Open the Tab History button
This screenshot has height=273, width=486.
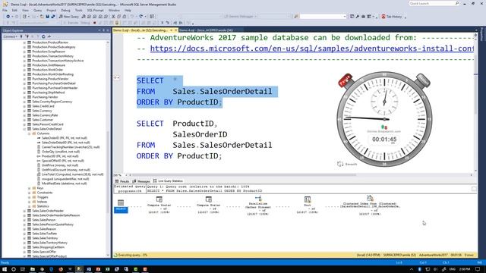[x=392, y=17]
